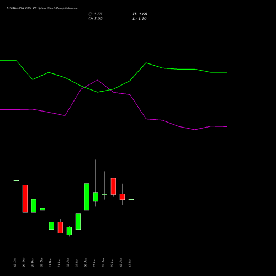Click the 09 Jan date label
Viewport: 276px width, 276px height.
coord(112,262)
